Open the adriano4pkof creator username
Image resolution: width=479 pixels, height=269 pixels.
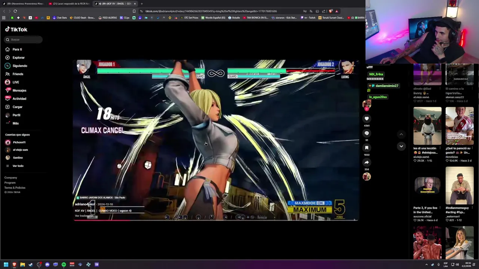tap(85, 204)
